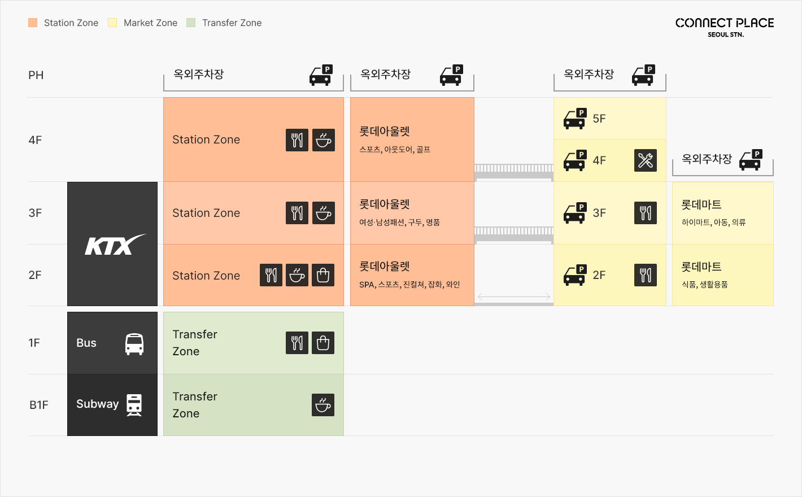Click B1F Transfer Zone text
This screenshot has width=802, height=497.
pyautogui.click(x=195, y=405)
